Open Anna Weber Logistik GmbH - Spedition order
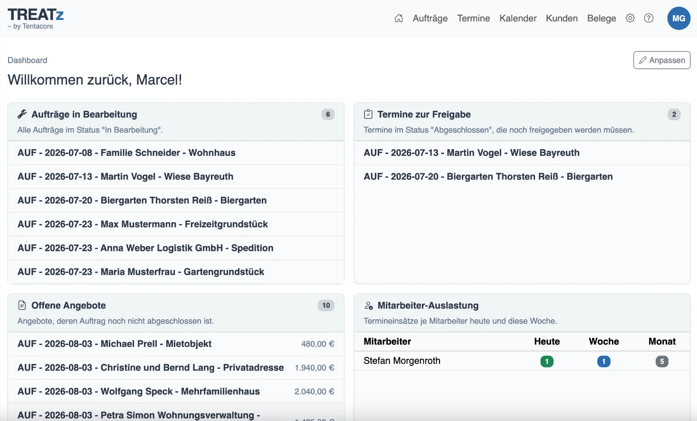697x421 pixels. [x=176, y=248]
